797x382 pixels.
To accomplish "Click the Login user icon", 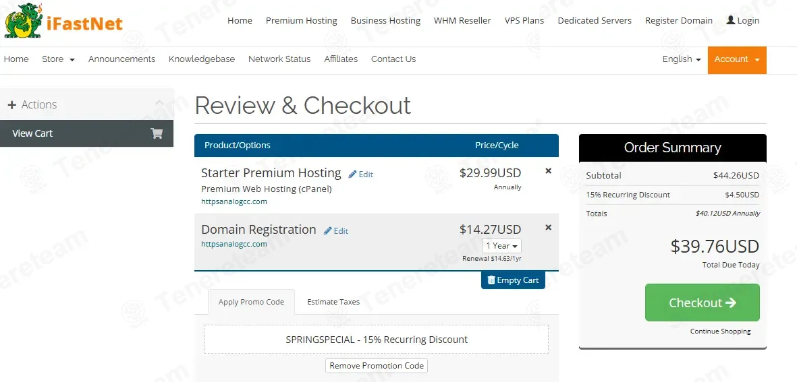I will 730,20.
